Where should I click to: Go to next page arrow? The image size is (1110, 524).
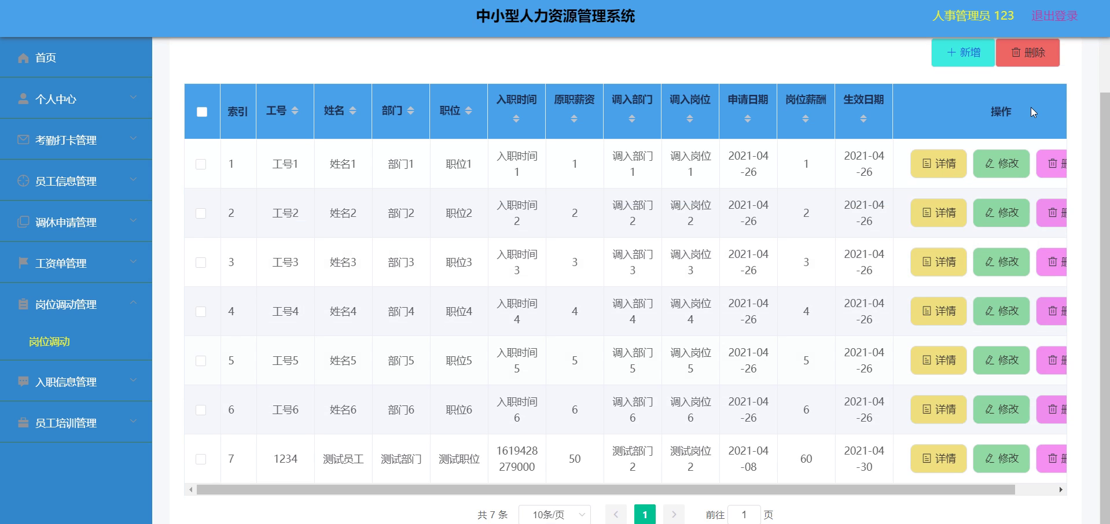pyautogui.click(x=674, y=514)
